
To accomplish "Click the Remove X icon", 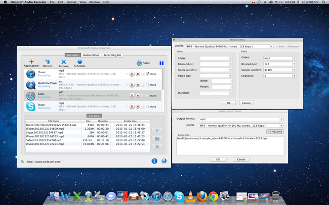I will pos(64,62).
